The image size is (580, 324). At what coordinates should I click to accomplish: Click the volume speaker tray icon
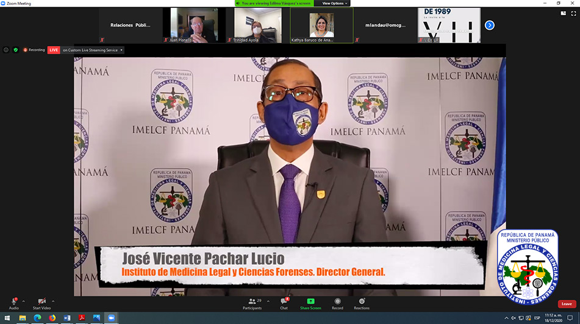[x=514, y=318]
